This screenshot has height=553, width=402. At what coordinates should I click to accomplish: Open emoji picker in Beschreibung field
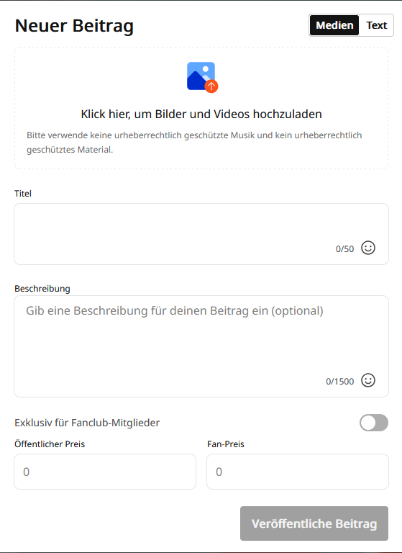coord(367,380)
